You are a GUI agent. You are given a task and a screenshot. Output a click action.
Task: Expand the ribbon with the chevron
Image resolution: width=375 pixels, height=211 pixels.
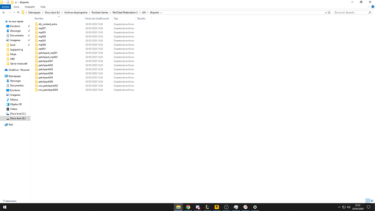[x=368, y=7]
